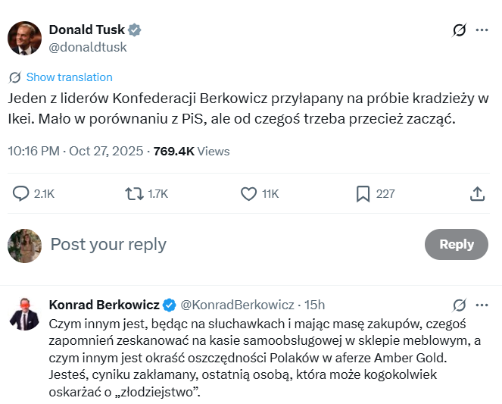Click the 10:16 PM Oct 27 timestamp
This screenshot has height=404, width=502.
[x=73, y=151]
